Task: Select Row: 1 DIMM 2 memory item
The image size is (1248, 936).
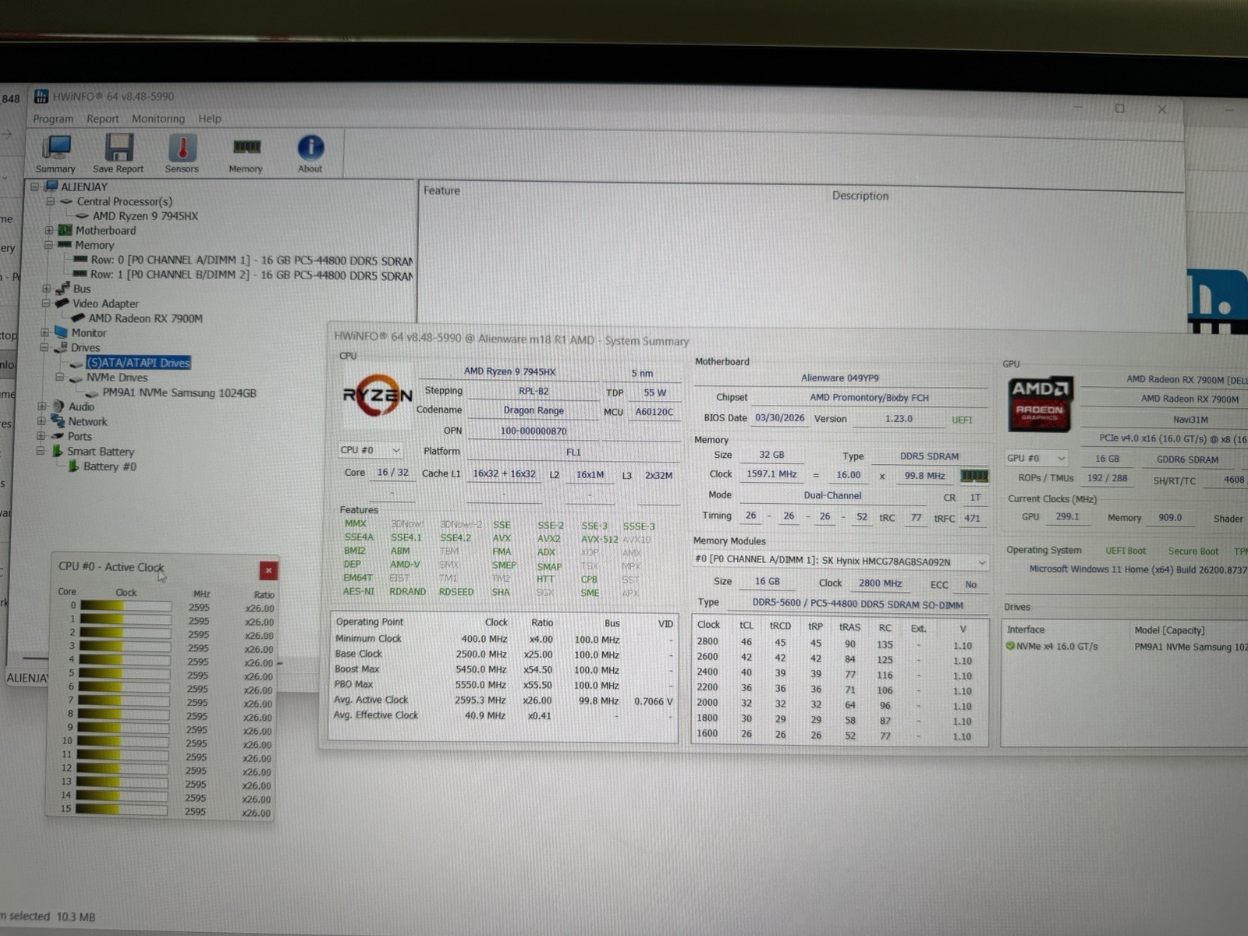Action: coord(252,275)
